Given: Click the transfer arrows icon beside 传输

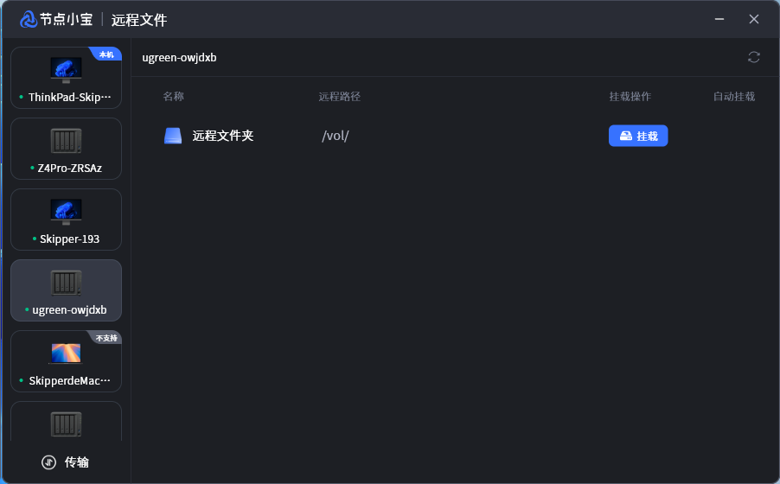Looking at the screenshot, I should click(x=49, y=462).
